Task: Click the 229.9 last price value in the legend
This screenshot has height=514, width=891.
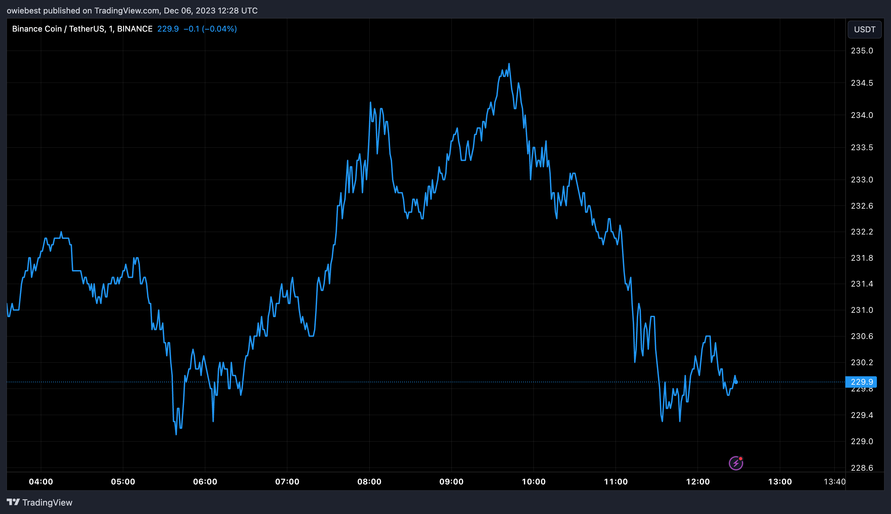Action: coord(168,29)
